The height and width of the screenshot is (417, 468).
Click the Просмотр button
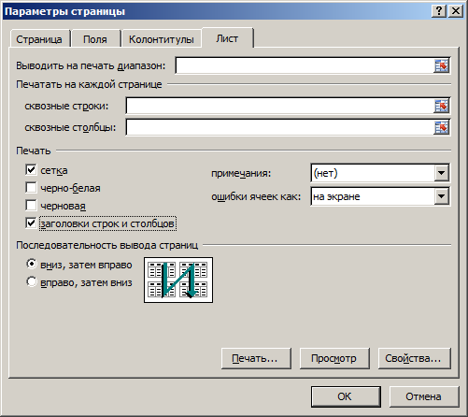coord(334,358)
